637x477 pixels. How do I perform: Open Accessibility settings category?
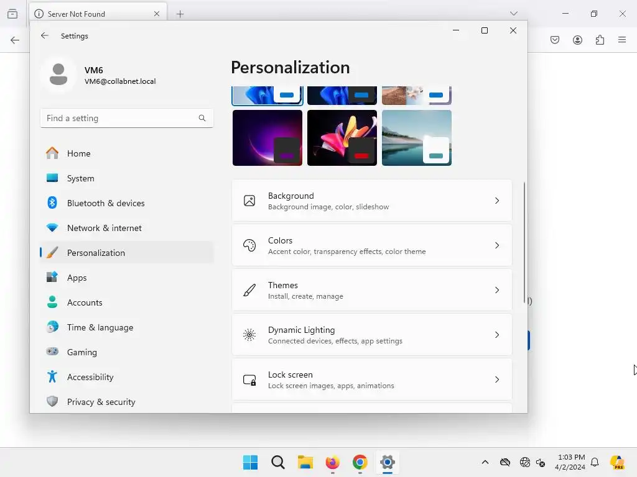[127, 377]
